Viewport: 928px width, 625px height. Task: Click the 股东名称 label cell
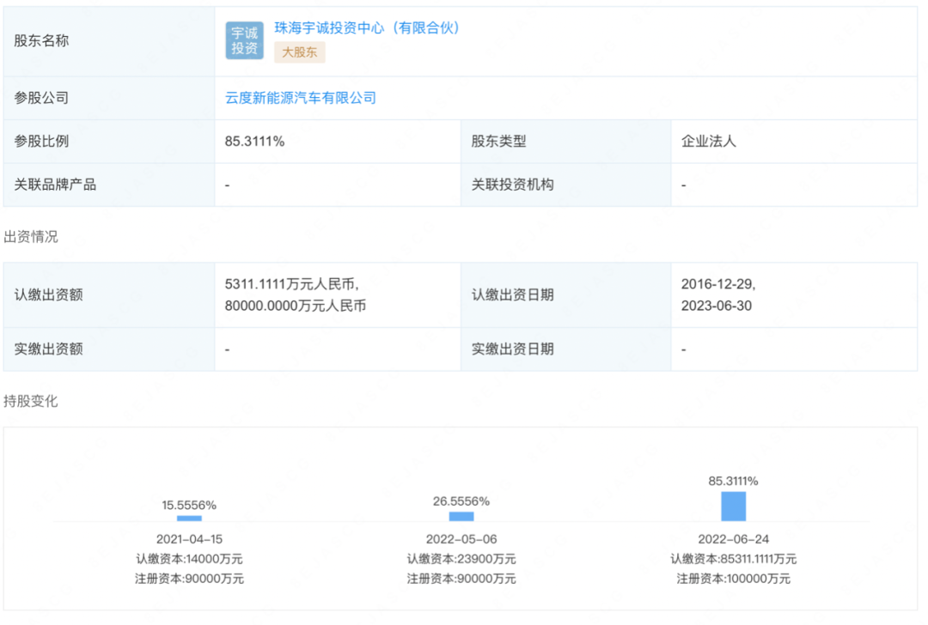point(109,41)
